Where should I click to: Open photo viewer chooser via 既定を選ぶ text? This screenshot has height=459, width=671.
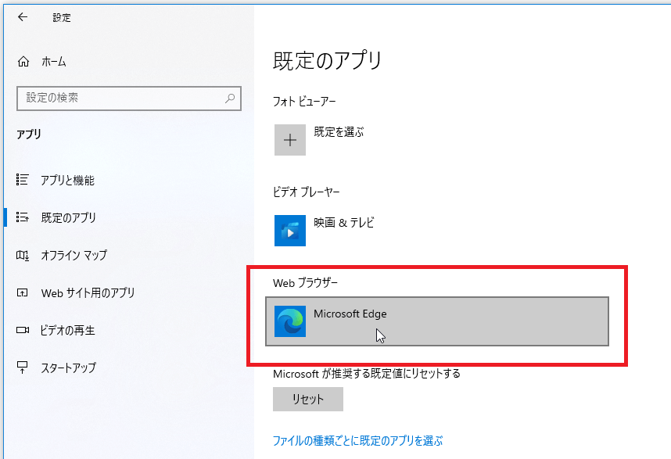point(339,132)
